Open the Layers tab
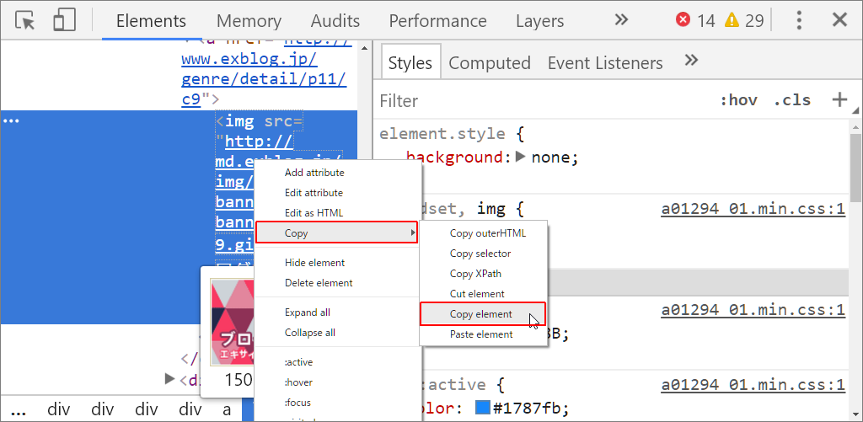Image resolution: width=863 pixels, height=422 pixels. point(540,21)
